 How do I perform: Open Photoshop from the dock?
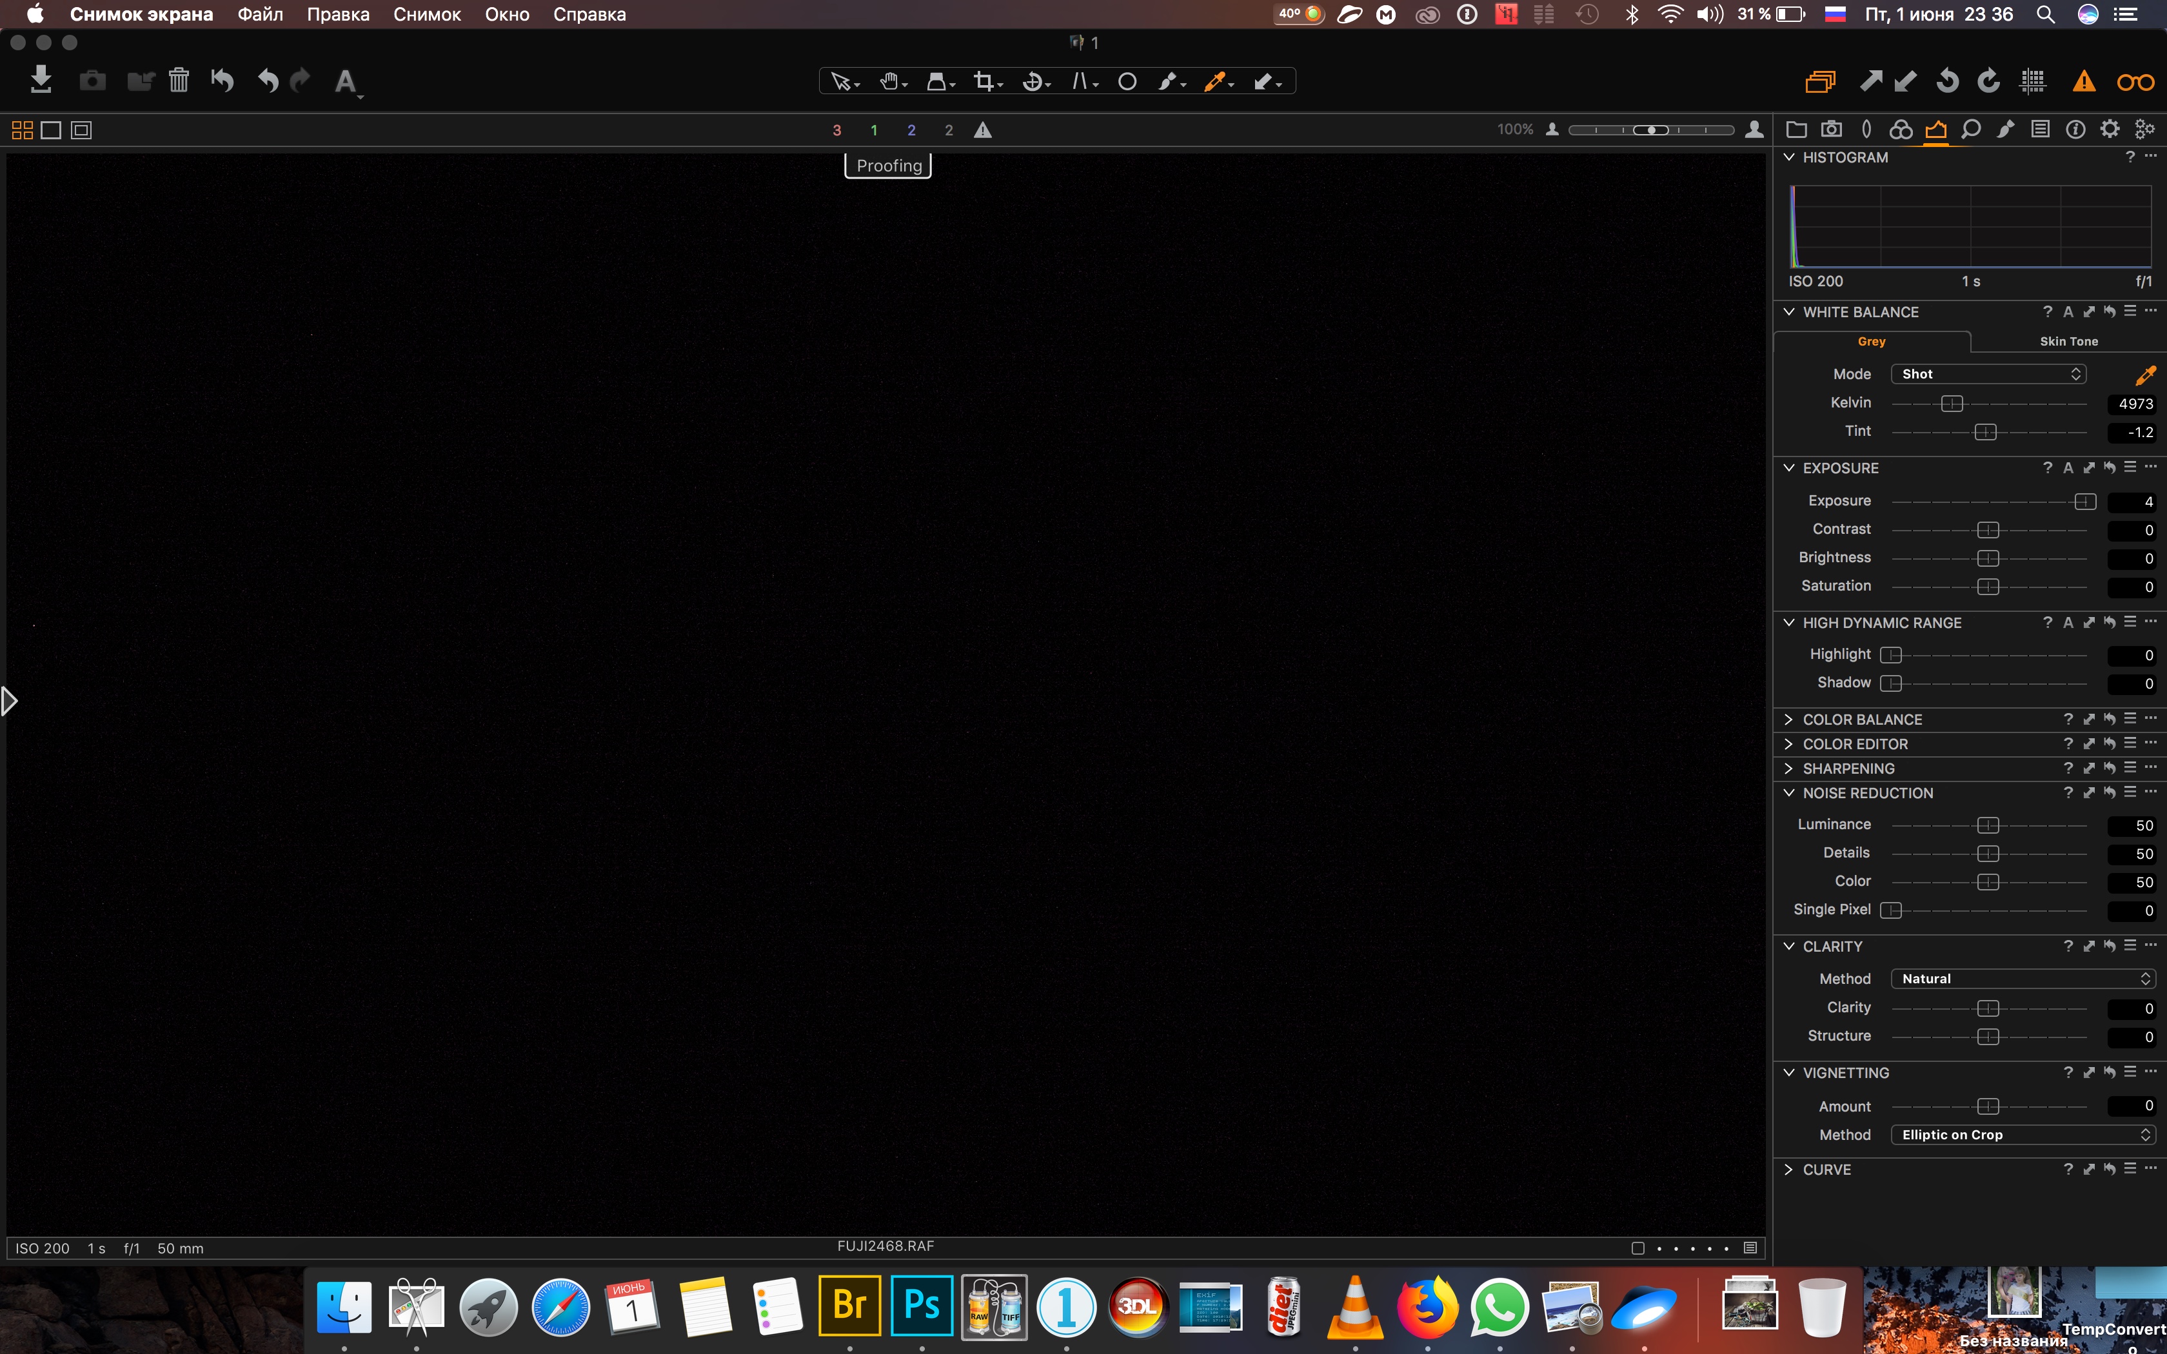point(922,1305)
